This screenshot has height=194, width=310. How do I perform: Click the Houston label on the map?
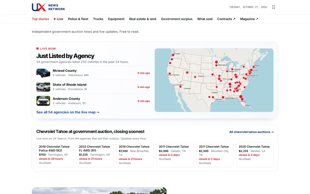pos(219,99)
